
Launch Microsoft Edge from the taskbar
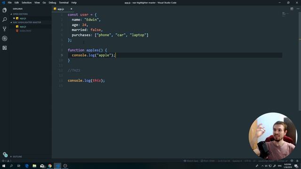27,166
